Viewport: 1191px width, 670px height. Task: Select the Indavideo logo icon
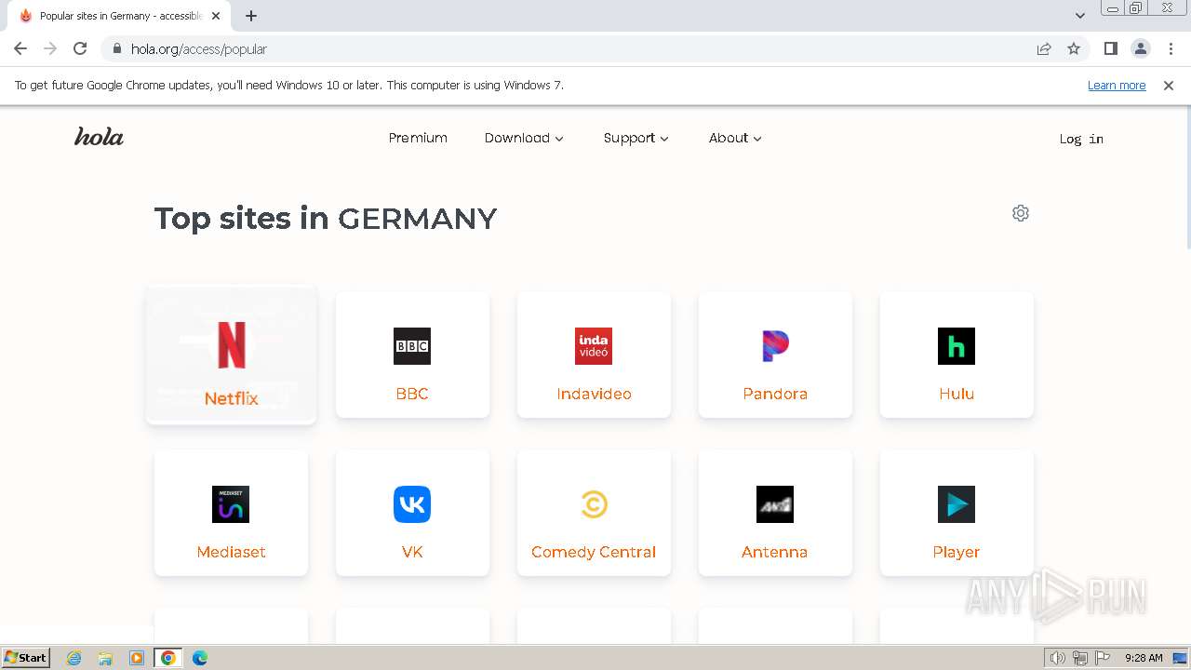pyautogui.click(x=594, y=346)
